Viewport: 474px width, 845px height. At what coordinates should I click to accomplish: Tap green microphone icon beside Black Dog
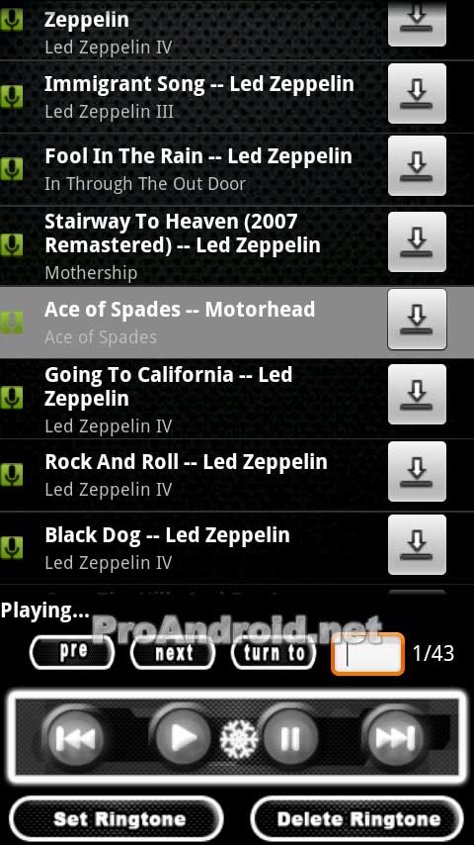[x=11, y=547]
